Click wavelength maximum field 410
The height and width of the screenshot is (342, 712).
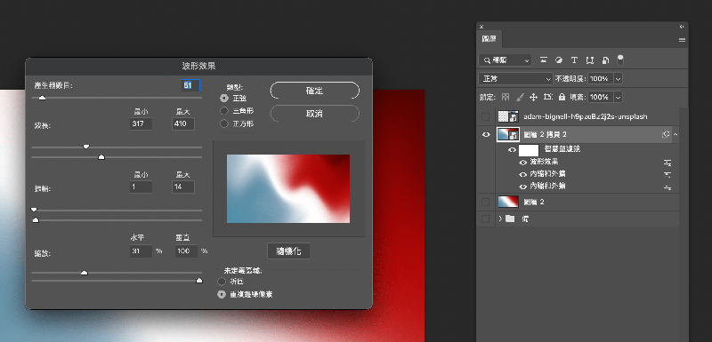coord(183,123)
